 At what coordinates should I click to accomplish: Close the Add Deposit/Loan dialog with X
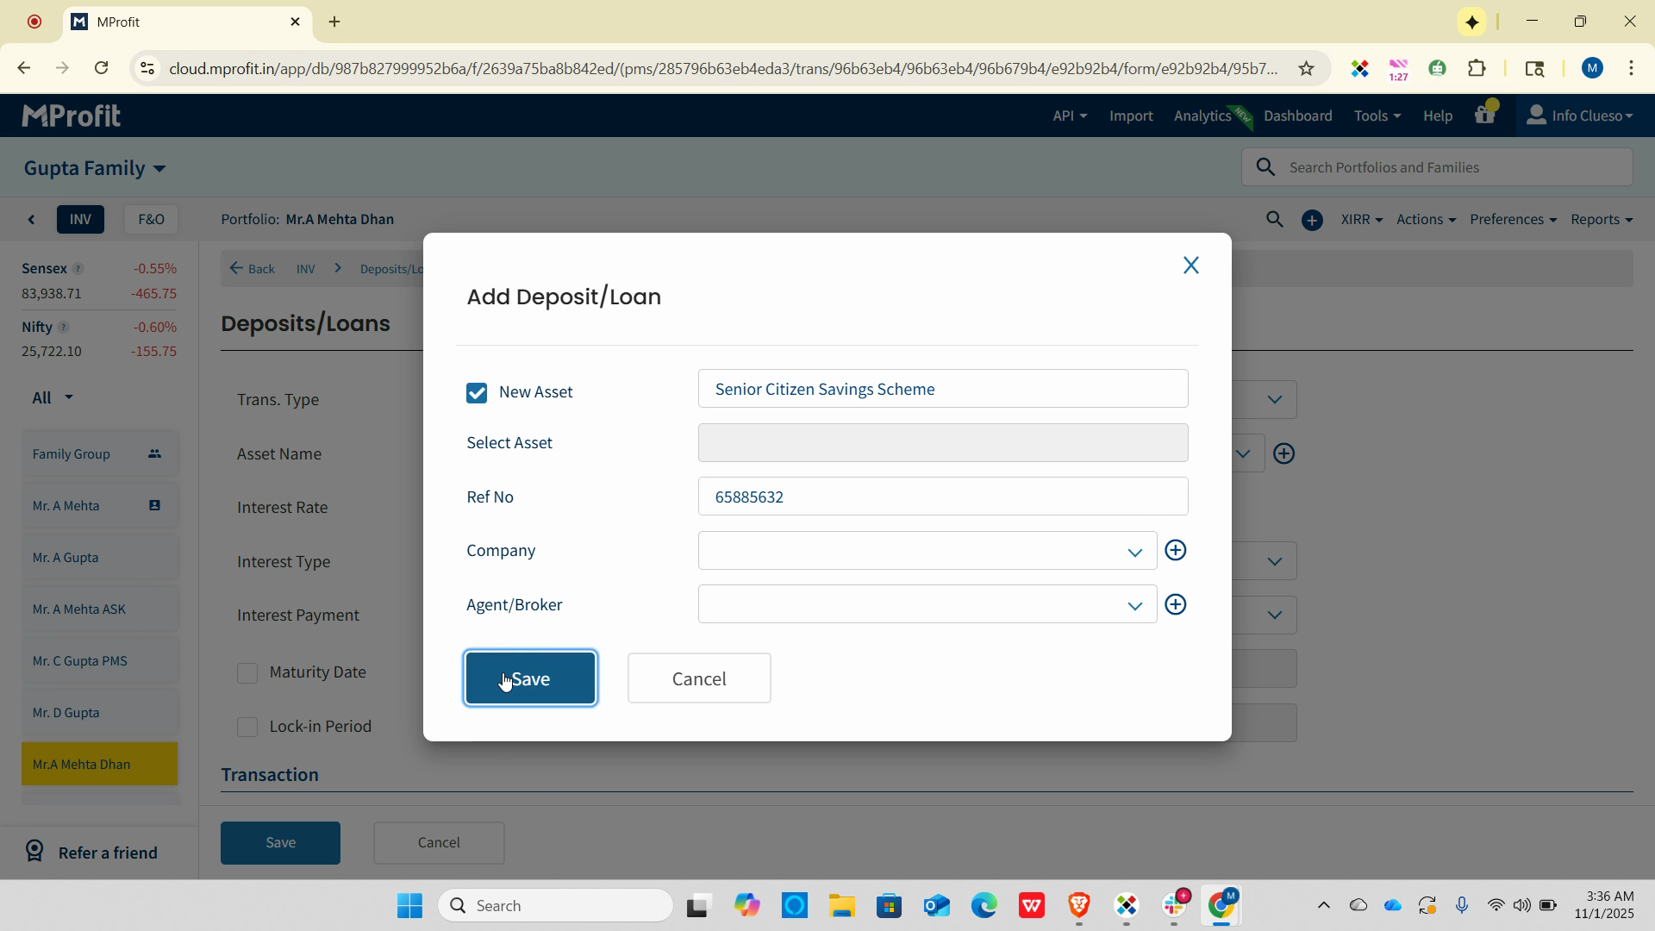tap(1190, 266)
